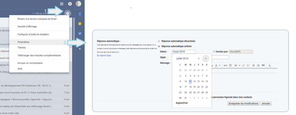
Task: Click the indent more icon
Action: click(258, 65)
